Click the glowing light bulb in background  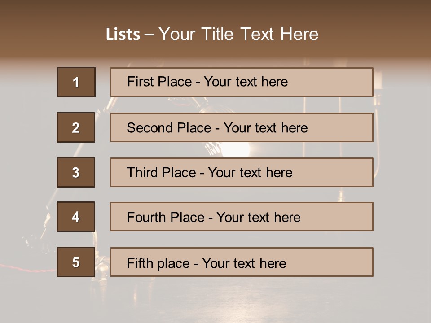[x=235, y=149]
